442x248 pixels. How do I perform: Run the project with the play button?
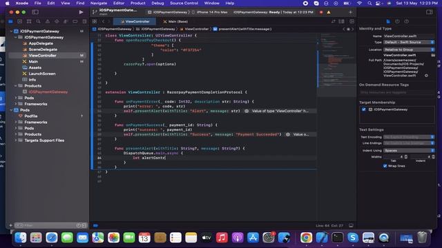[x=81, y=12]
